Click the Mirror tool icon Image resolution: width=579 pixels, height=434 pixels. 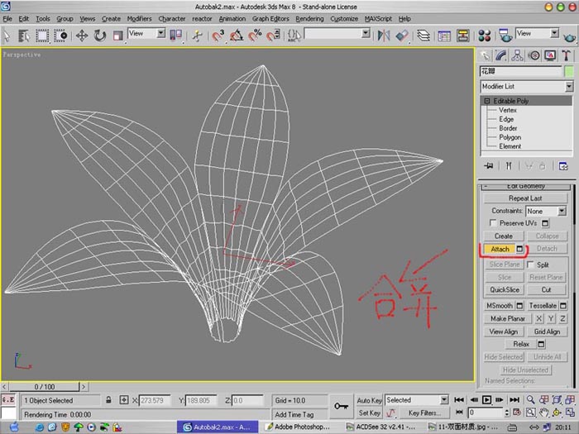(383, 36)
